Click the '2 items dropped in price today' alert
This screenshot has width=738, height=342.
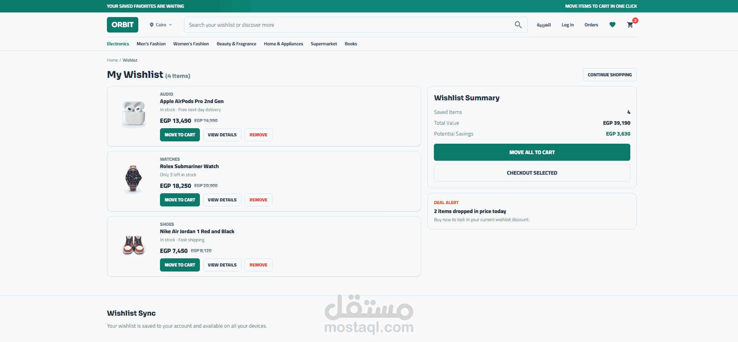(x=470, y=211)
